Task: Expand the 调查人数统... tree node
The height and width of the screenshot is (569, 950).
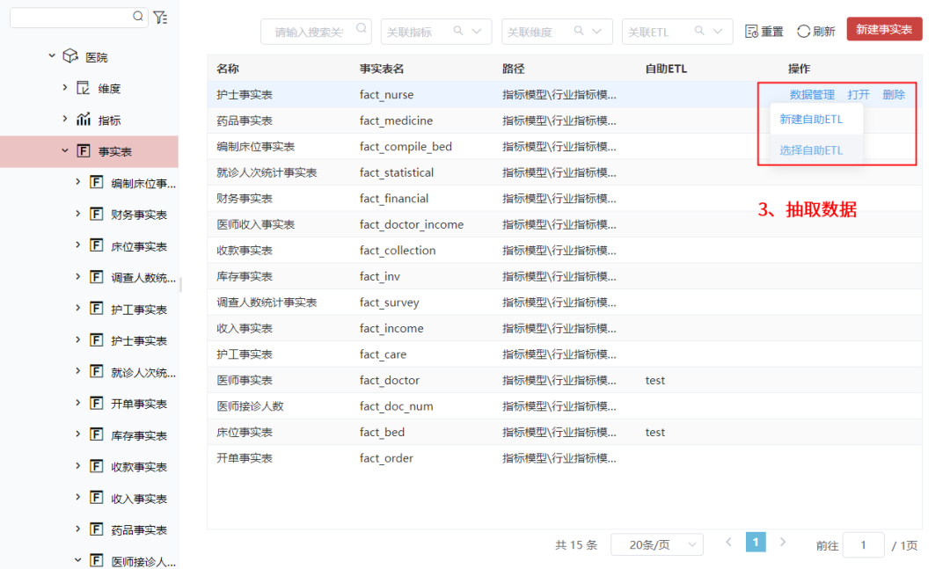Action: (x=77, y=276)
